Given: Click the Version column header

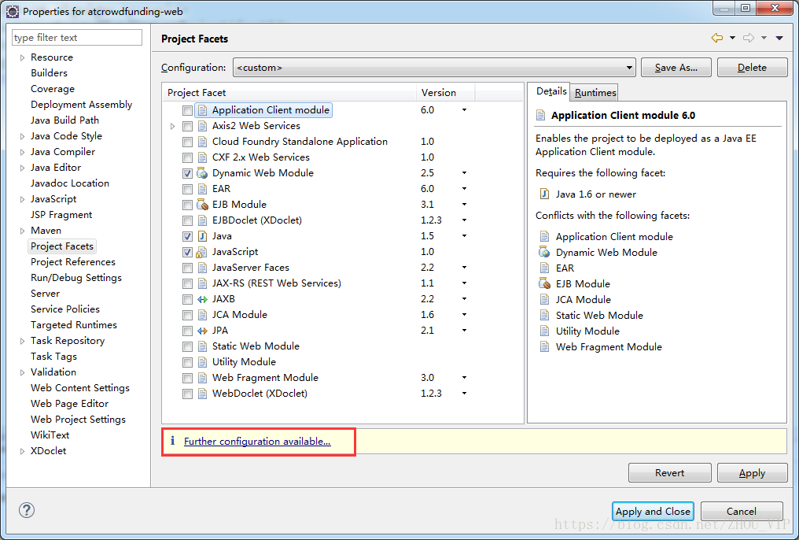Looking at the screenshot, I should click(x=445, y=92).
